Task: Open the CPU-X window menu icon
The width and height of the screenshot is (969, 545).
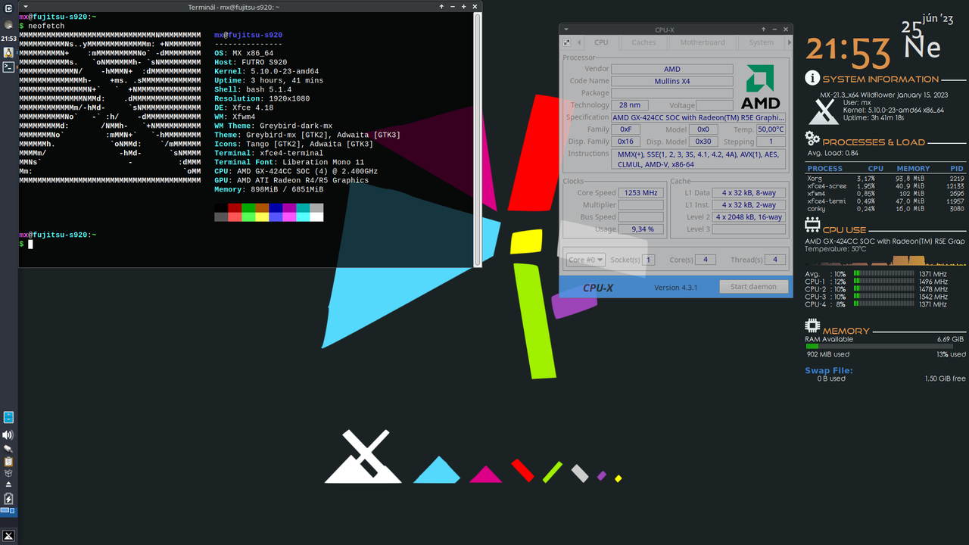Action: click(x=566, y=30)
